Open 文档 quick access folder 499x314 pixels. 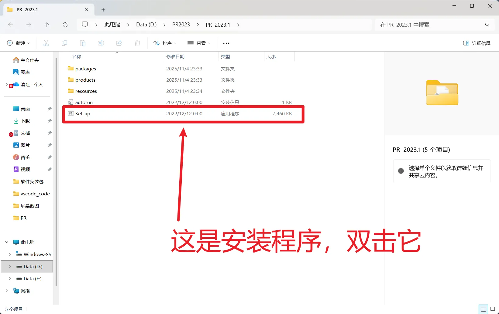[x=22, y=133]
